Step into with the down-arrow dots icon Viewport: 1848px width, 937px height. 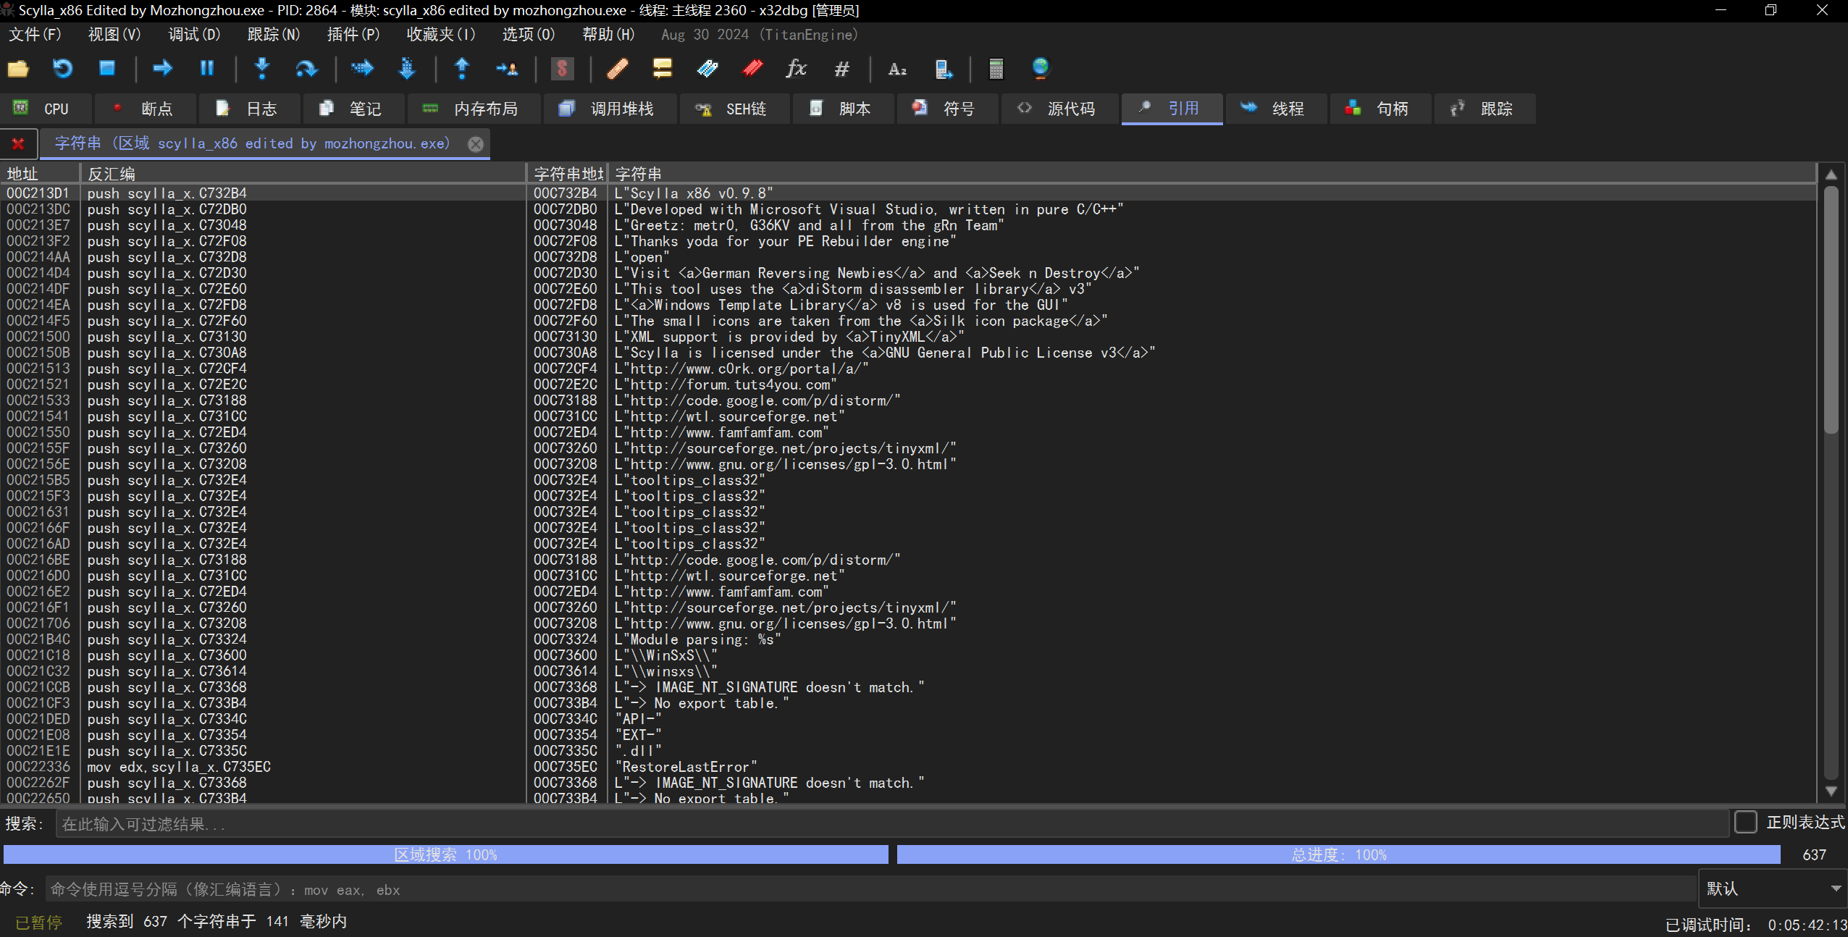coord(262,69)
